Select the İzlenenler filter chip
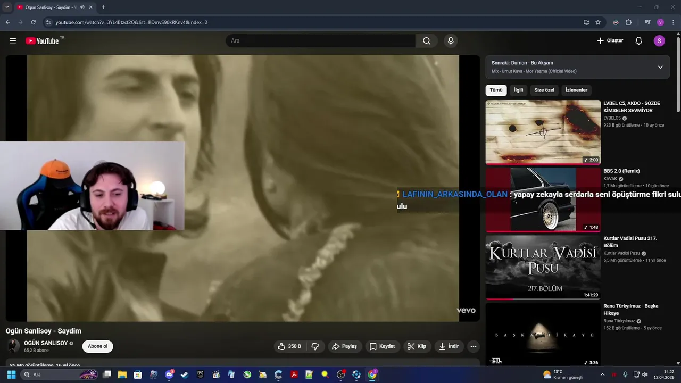The width and height of the screenshot is (681, 383). (x=576, y=90)
